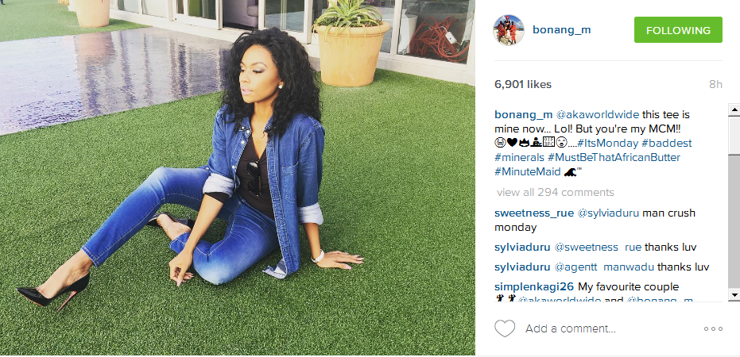Open the #minerals hashtag
Screen dimensions: 740x357
(x=519, y=157)
